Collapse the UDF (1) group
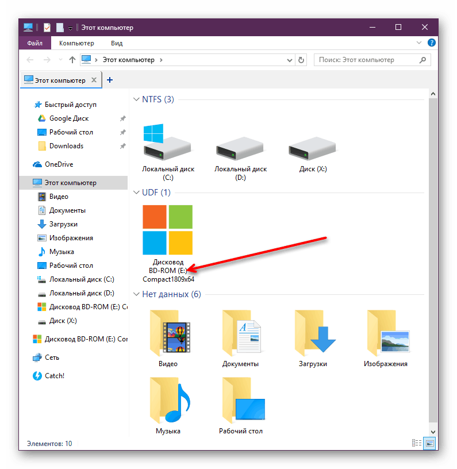 click(136, 193)
